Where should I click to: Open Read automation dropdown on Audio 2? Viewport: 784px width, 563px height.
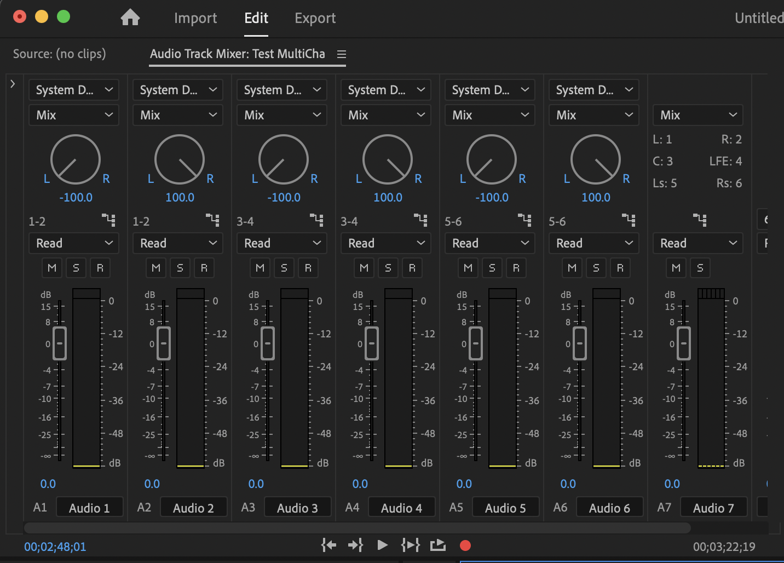pyautogui.click(x=178, y=243)
